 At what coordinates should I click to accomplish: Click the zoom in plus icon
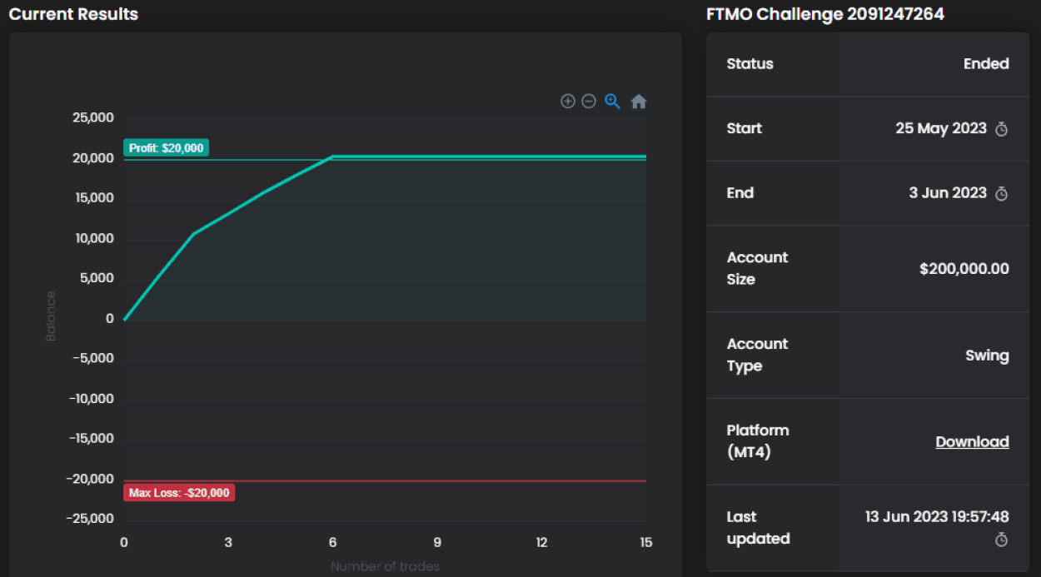[568, 101]
